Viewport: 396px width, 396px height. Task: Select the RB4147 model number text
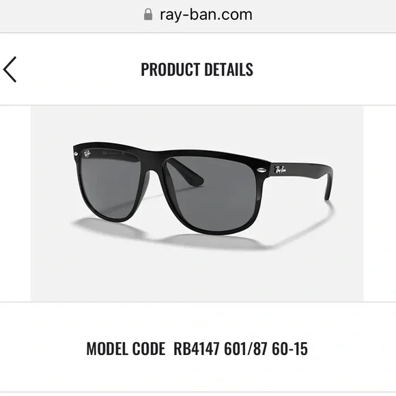click(x=197, y=349)
